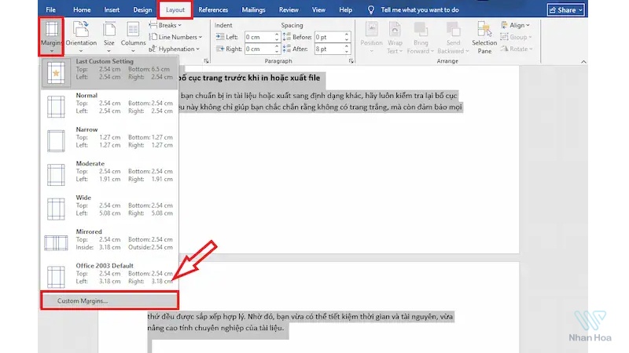Switch to the View tab
Image resolution: width=629 pixels, height=353 pixels.
pos(318,9)
